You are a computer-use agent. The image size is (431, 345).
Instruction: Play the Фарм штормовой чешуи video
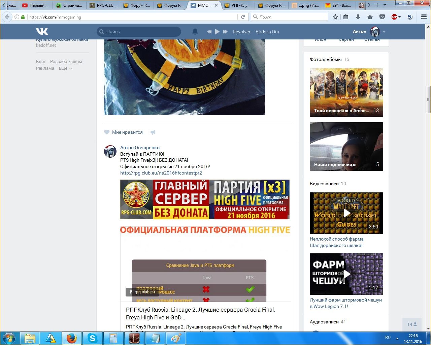(346, 274)
